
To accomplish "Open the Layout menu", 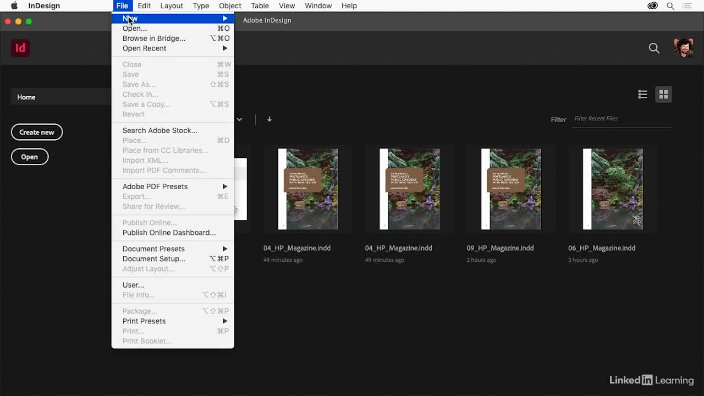I will 172,5.
